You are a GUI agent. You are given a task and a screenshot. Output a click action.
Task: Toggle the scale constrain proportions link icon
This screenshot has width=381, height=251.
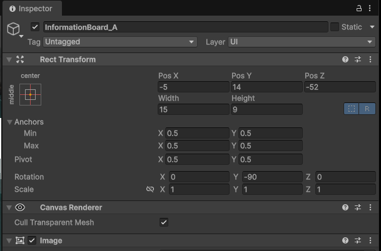[x=150, y=189]
